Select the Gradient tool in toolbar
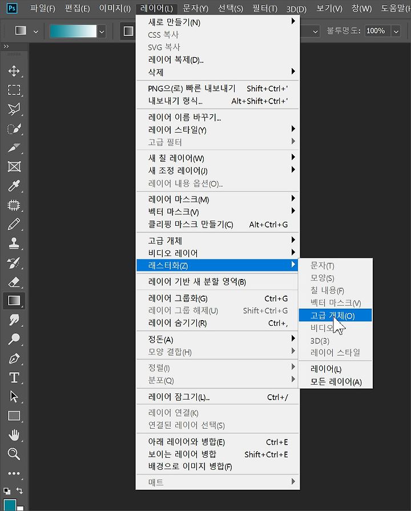This screenshot has width=411, height=511. (x=14, y=301)
